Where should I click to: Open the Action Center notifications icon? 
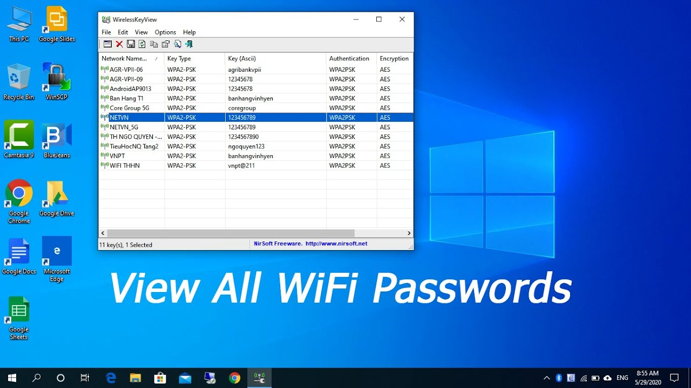tap(674, 378)
